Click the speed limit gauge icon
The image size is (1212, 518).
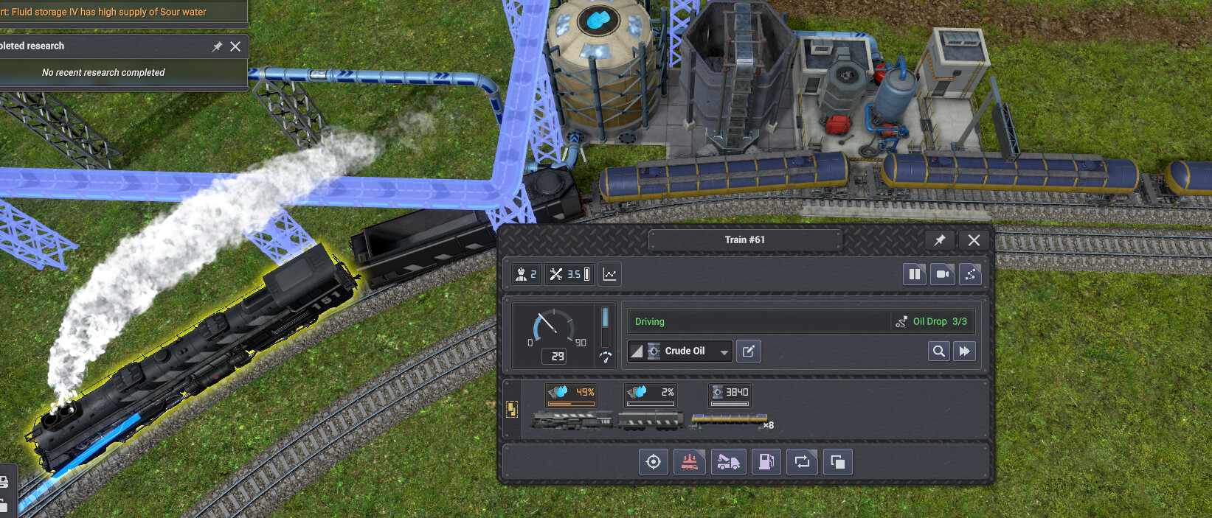605,357
